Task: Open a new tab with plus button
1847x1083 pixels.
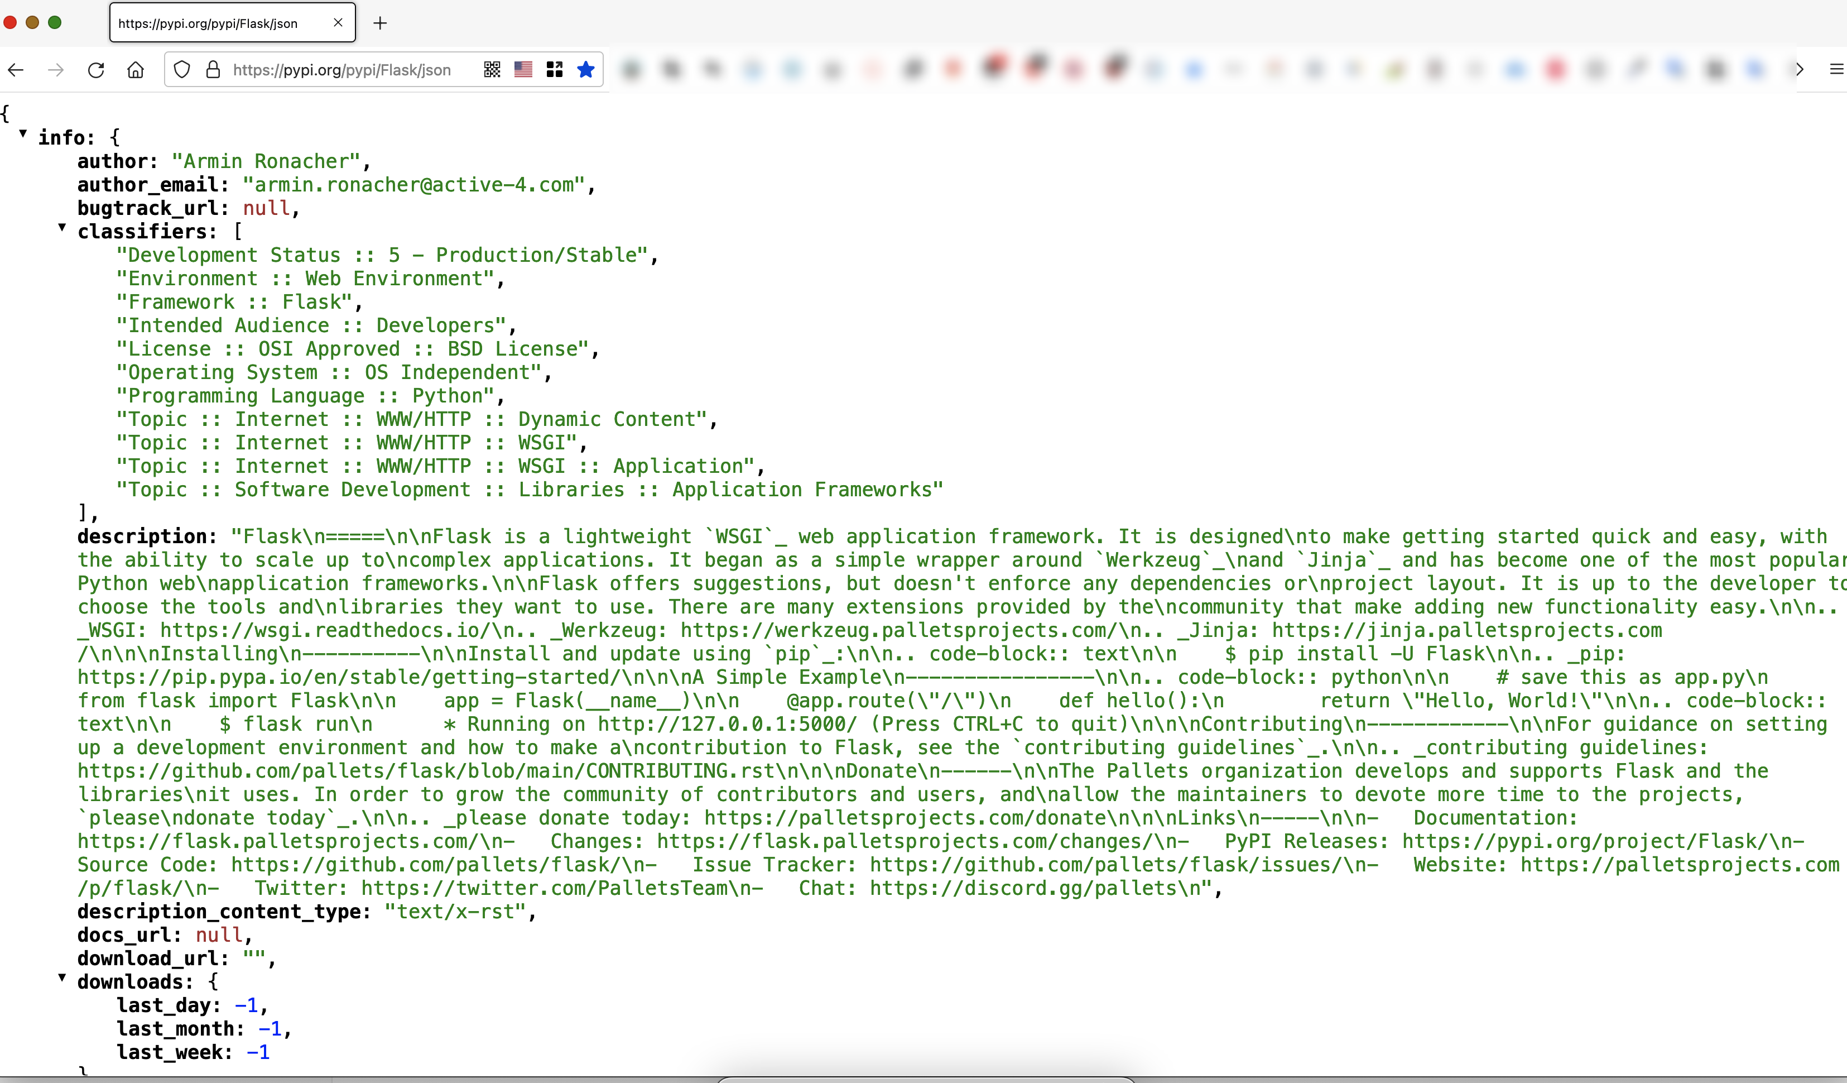Action: click(379, 23)
